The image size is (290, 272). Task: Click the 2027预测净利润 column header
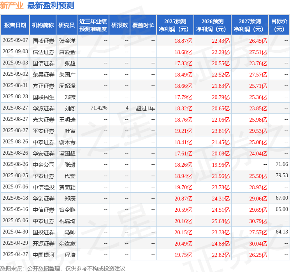250,25
